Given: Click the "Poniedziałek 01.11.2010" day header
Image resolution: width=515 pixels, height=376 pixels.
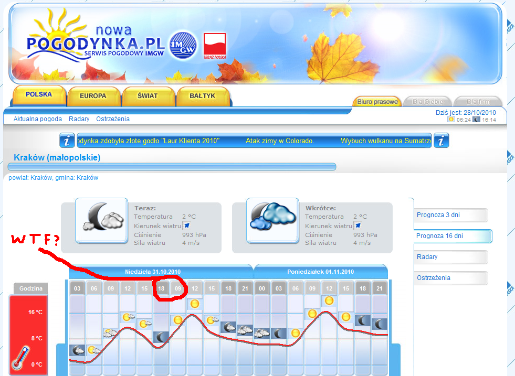Looking at the screenshot, I should point(321,272).
